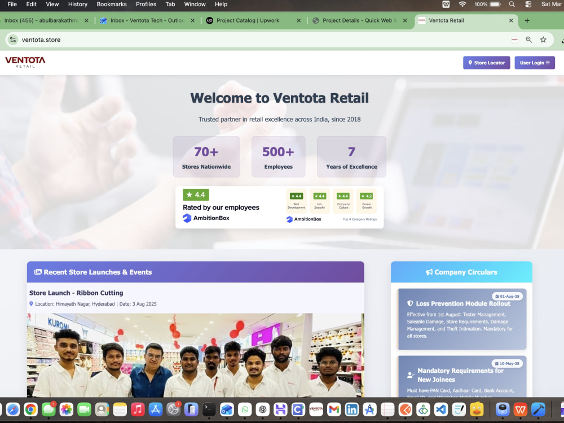
Task: Open the Loss Prevention Module Rollout circular
Action: coord(462,319)
